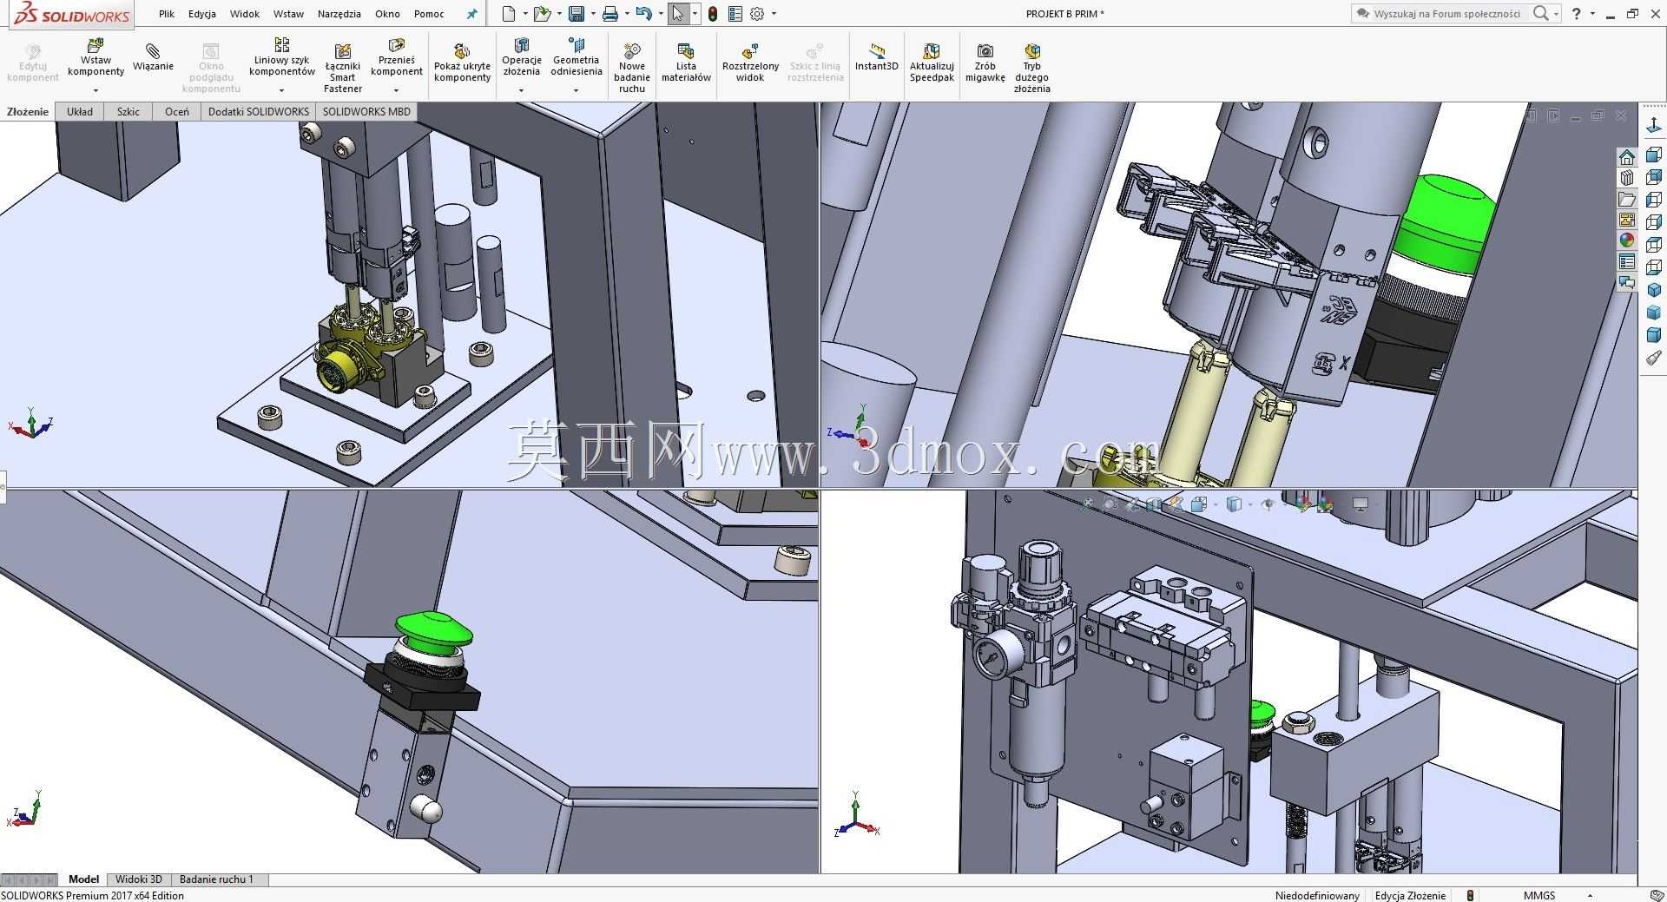Image resolution: width=1667 pixels, height=902 pixels.
Task: Click Pokaż ukryte komponenty
Action: 462,63
